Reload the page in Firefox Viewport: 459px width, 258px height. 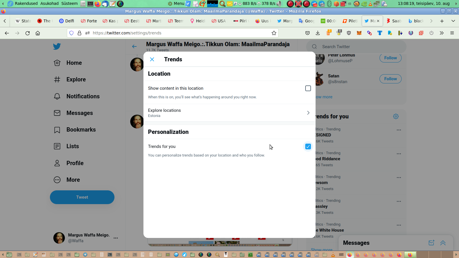coord(28,33)
